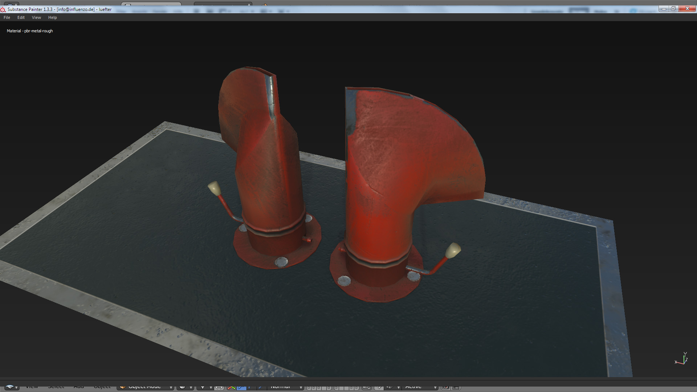
Task: Select the highlighted blue rotate manipulator icon
Action: click(x=241, y=388)
